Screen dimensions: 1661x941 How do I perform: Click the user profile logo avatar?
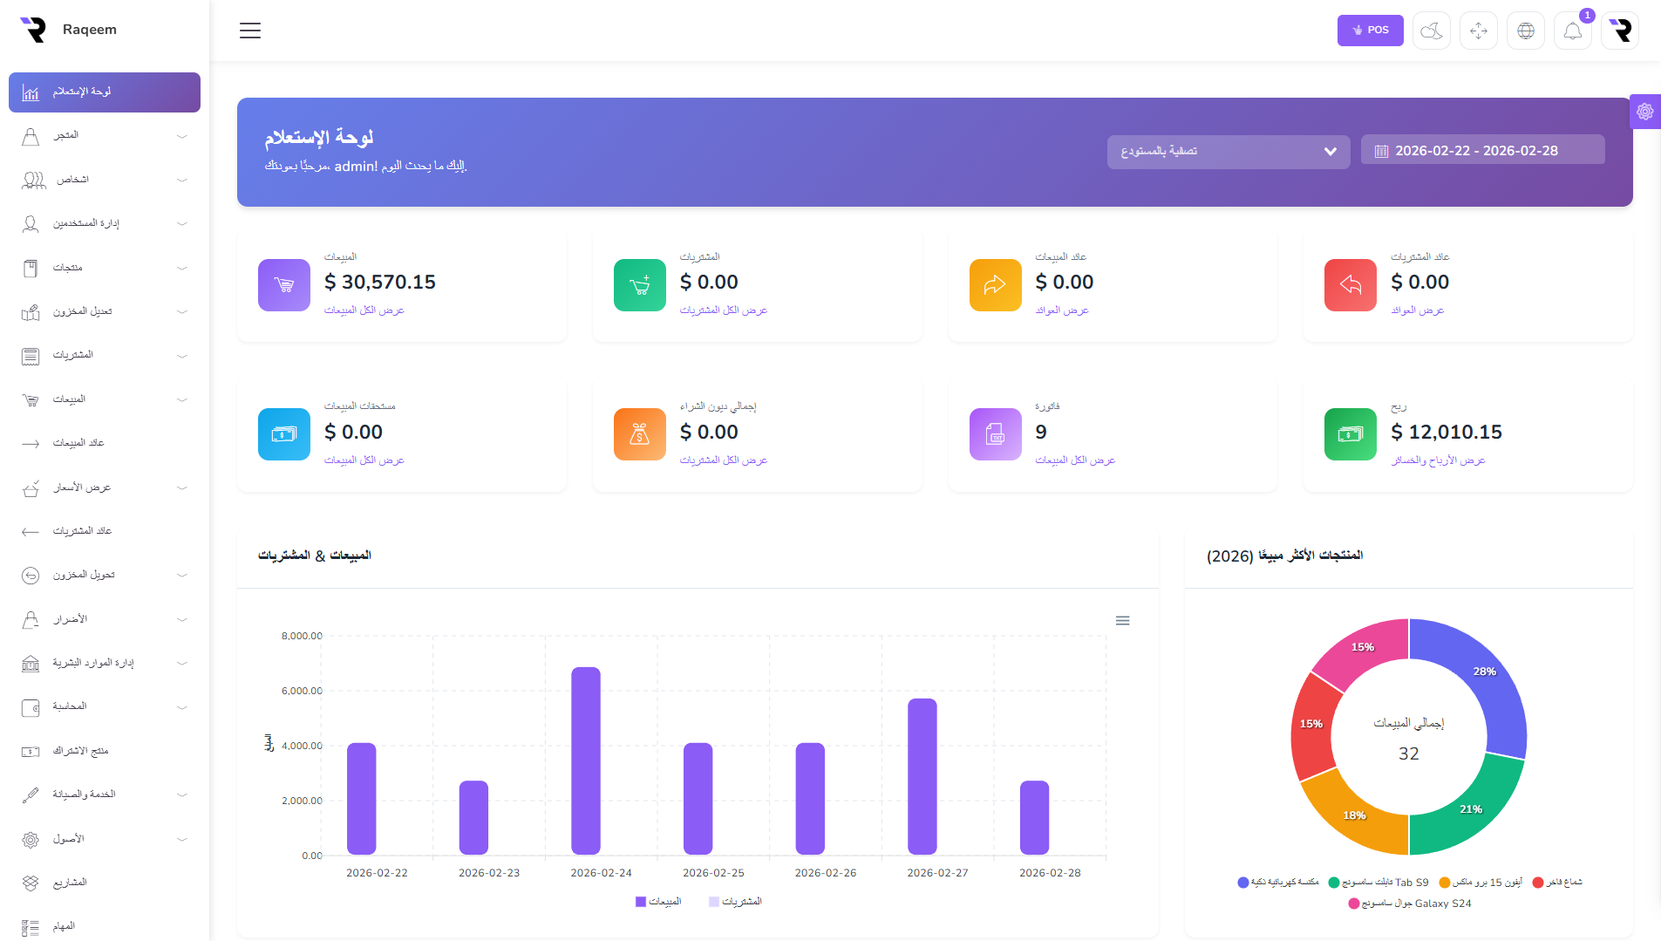click(x=1620, y=31)
